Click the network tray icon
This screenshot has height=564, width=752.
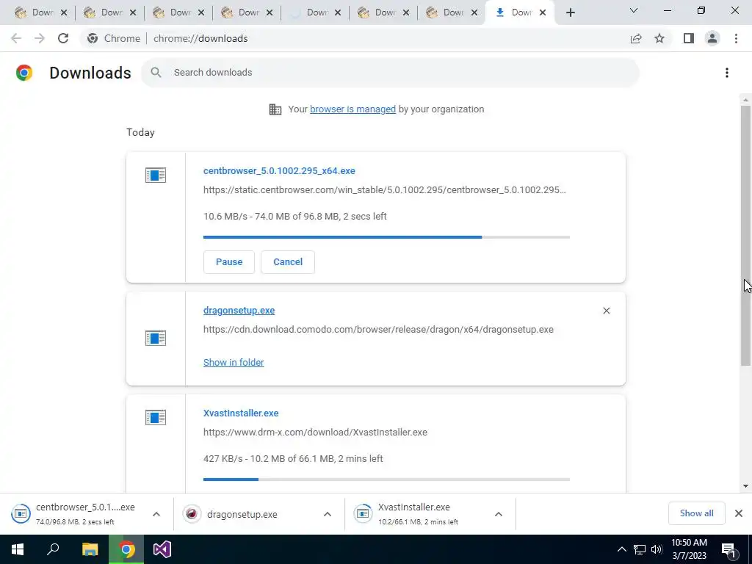click(x=640, y=549)
